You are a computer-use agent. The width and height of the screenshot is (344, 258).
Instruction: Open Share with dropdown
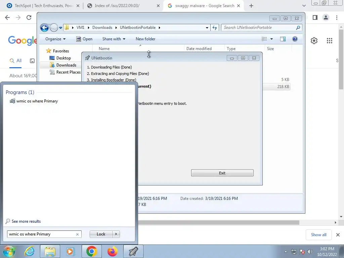pyautogui.click(x=114, y=39)
